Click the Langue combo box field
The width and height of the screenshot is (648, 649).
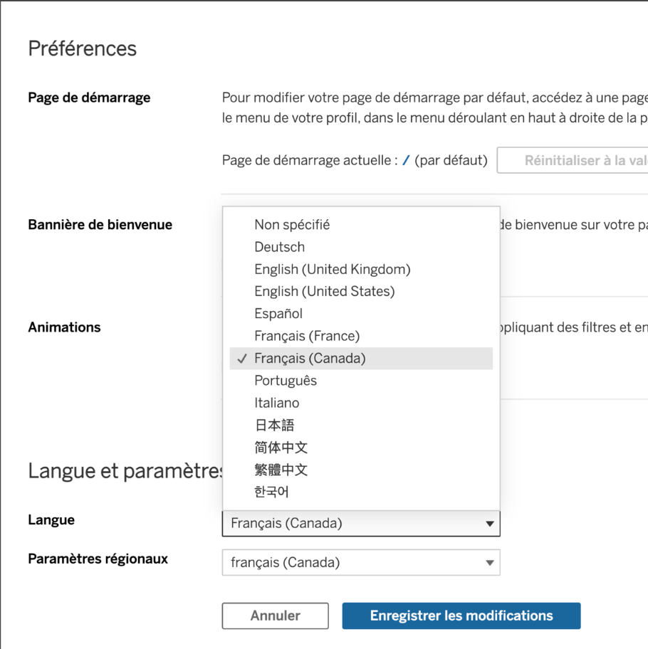(349, 524)
